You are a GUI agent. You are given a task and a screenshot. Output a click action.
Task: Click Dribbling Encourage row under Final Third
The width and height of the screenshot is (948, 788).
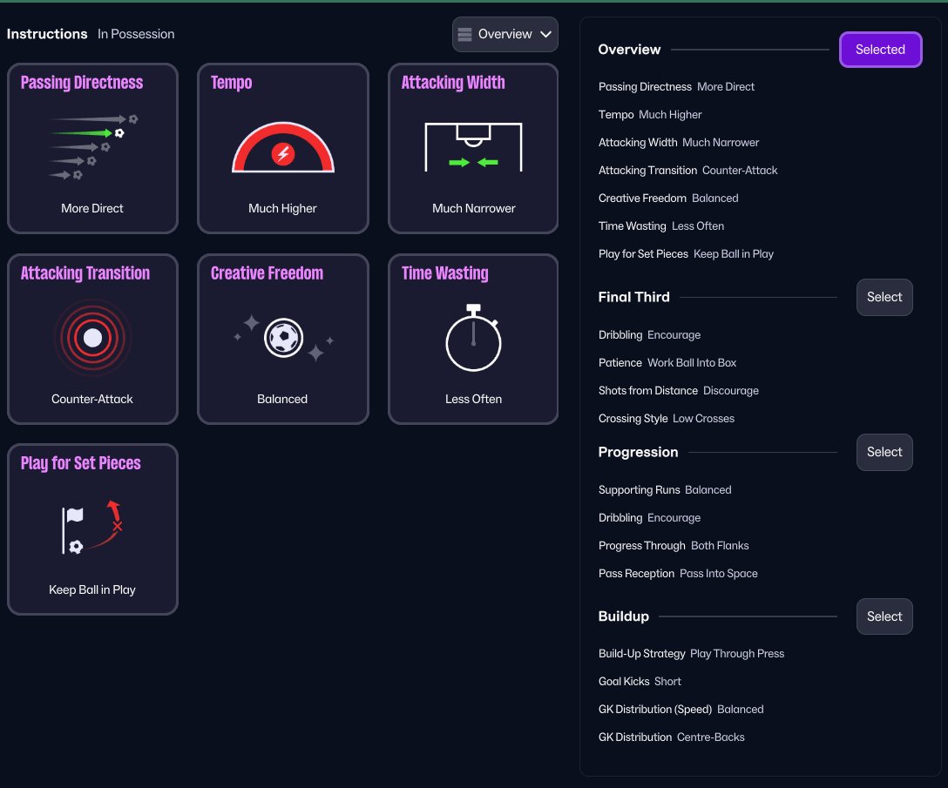coord(649,334)
